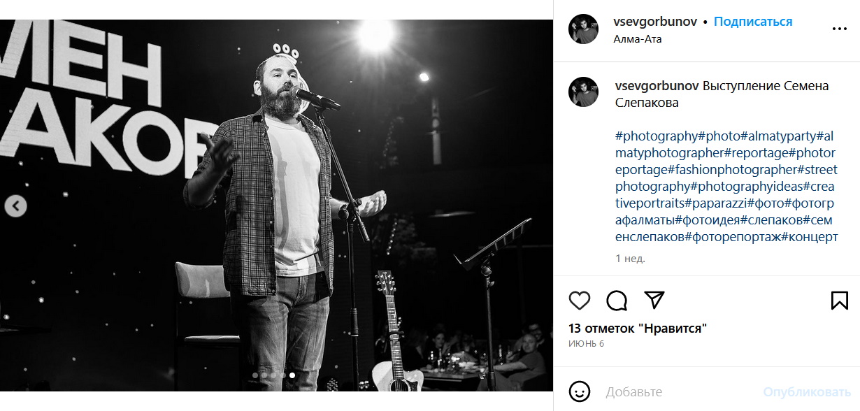Viewport: 860px width, 411px height.
Task: Open comments via speech bubble icon
Action: click(617, 301)
